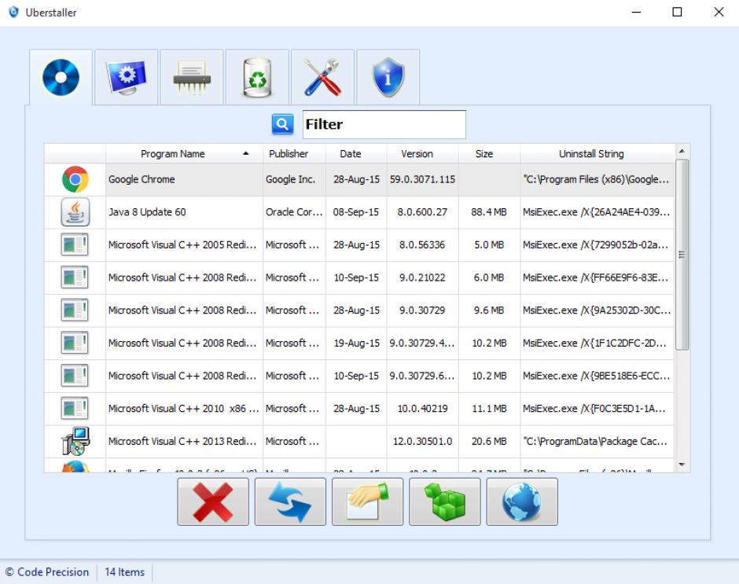Click the green registry cubes button

click(445, 501)
